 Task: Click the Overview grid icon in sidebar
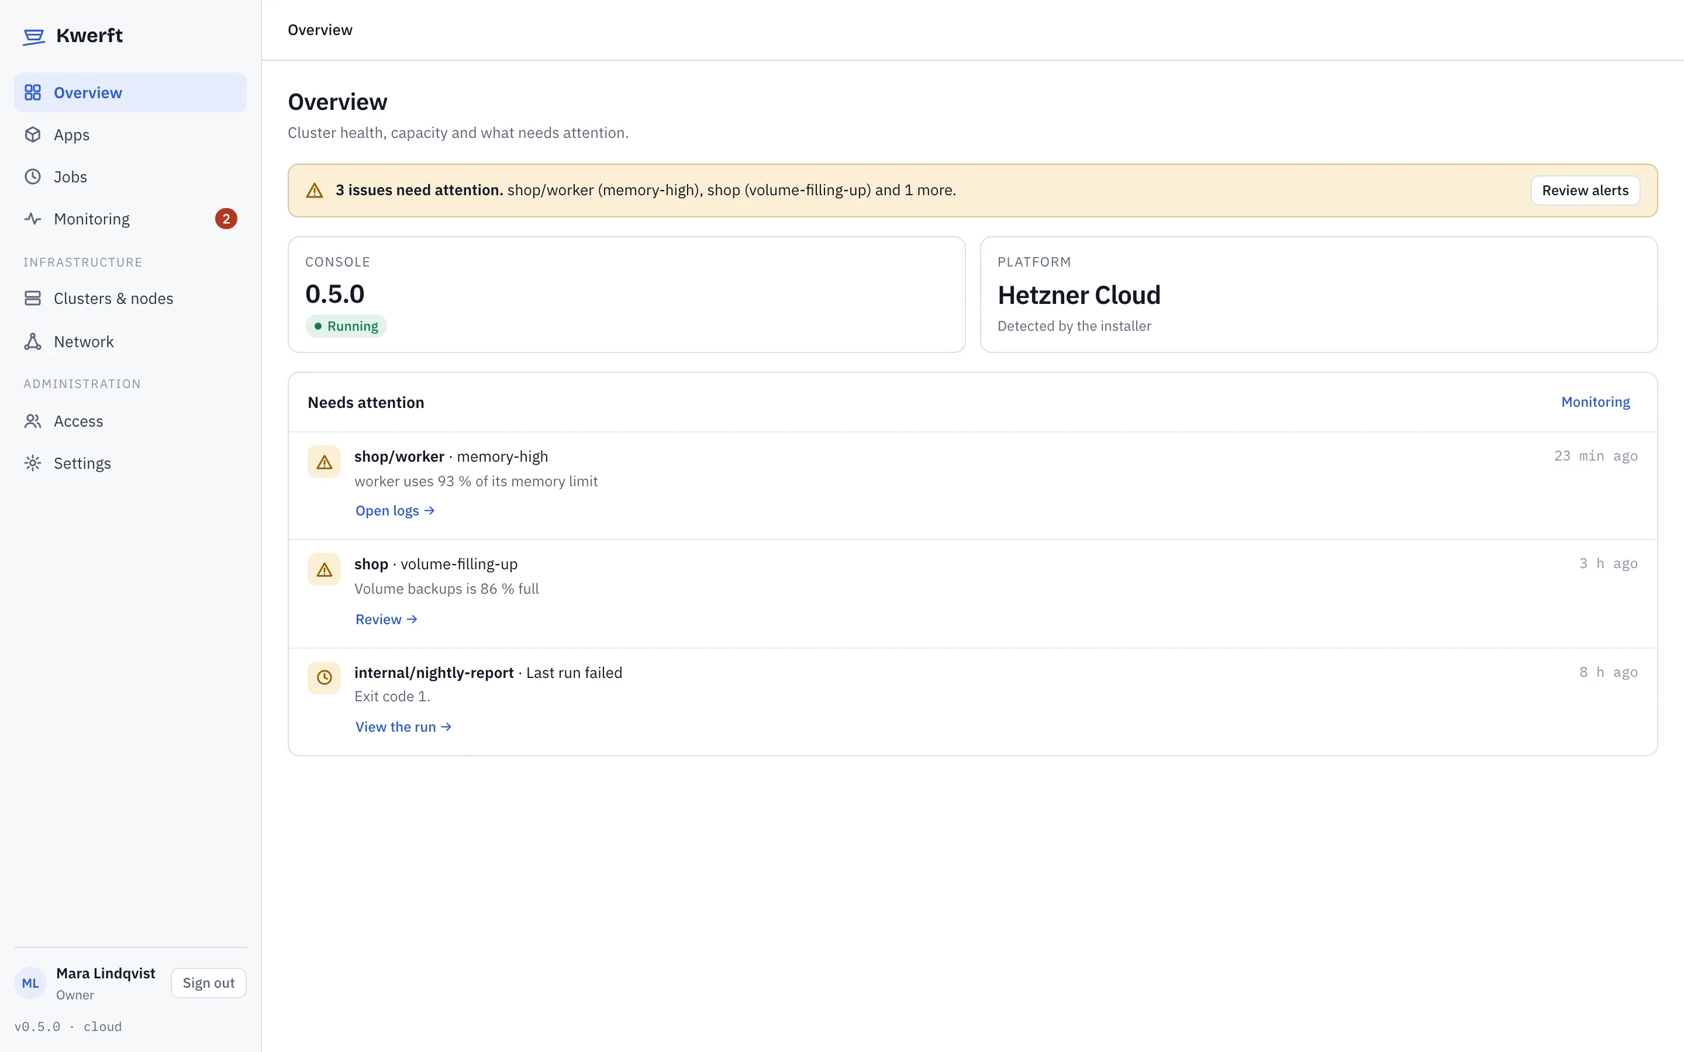pos(33,92)
